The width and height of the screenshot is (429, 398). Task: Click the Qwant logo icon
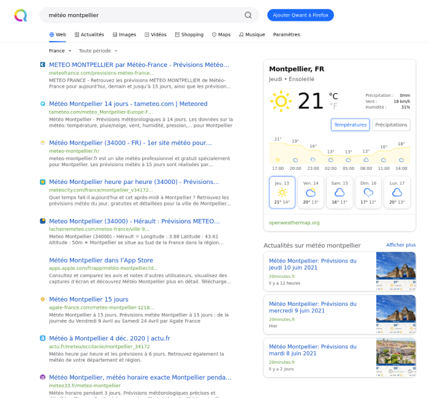coord(21,15)
